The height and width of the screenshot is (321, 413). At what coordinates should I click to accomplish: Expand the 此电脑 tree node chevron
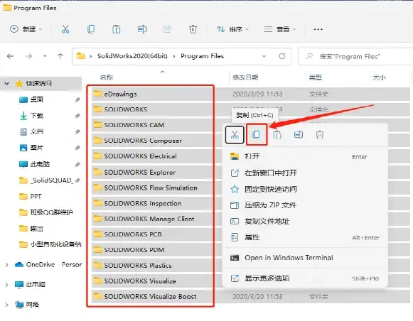tap(7, 285)
